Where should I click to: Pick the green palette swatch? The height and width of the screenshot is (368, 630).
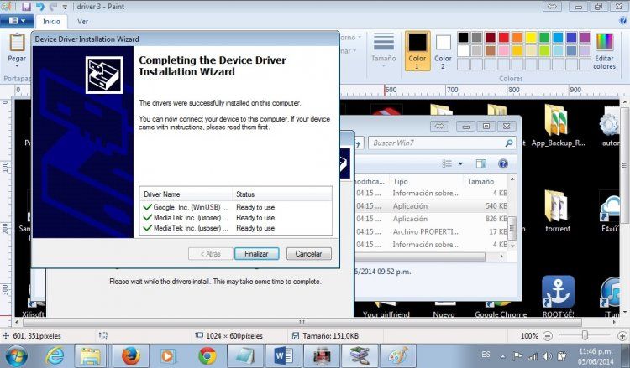pos(544,38)
